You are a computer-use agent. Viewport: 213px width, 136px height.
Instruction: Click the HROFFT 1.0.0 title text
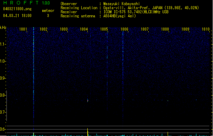click(x=27, y=3)
